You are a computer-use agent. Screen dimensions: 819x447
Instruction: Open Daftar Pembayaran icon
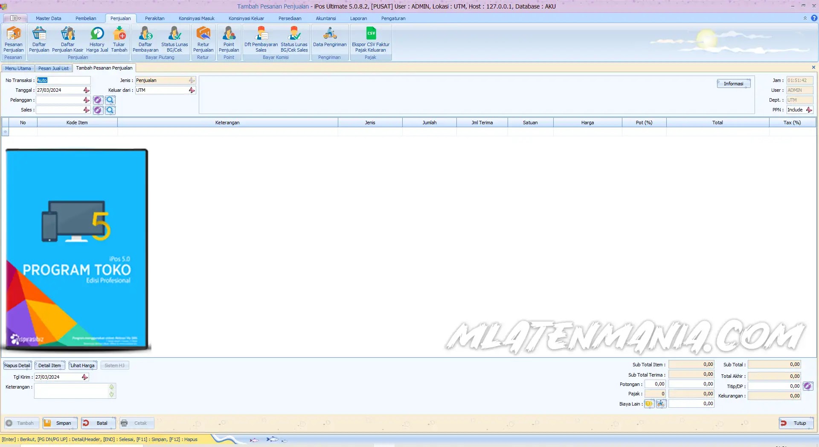coord(145,39)
